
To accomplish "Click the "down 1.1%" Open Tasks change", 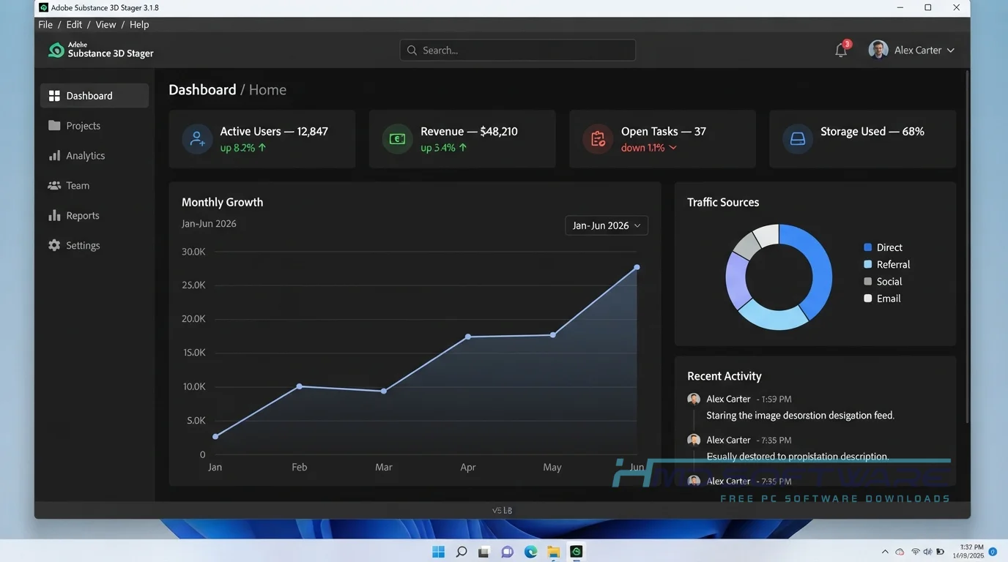I will pyautogui.click(x=649, y=148).
